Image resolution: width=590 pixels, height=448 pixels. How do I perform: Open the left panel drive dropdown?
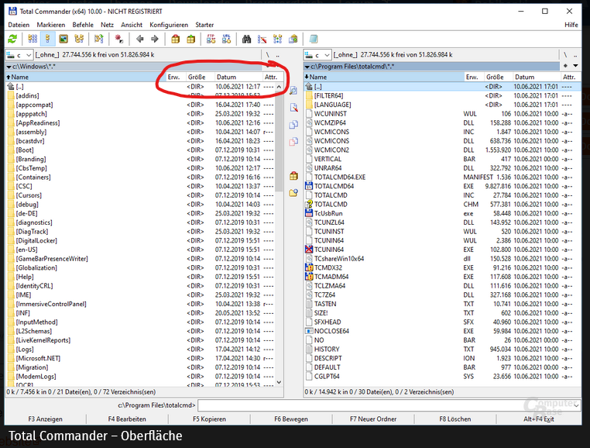tap(29, 55)
